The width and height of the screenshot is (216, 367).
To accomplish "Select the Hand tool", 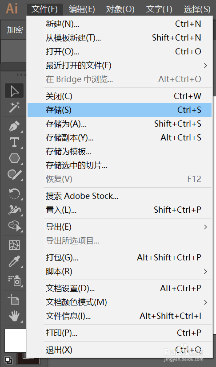I will 14,316.
